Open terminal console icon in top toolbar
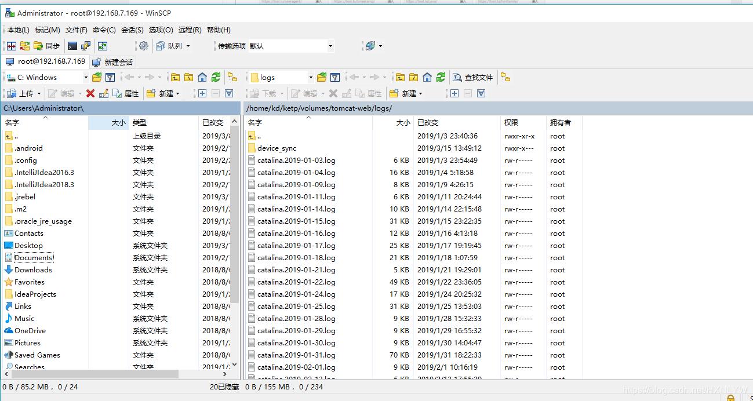Image resolution: width=753 pixels, height=401 pixels. (x=72, y=46)
